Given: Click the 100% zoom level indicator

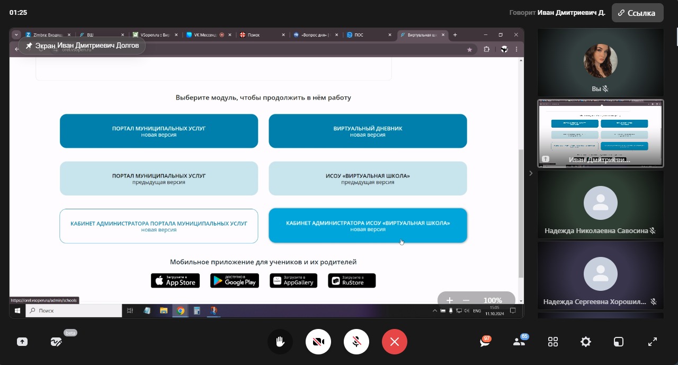Looking at the screenshot, I should click(x=493, y=300).
